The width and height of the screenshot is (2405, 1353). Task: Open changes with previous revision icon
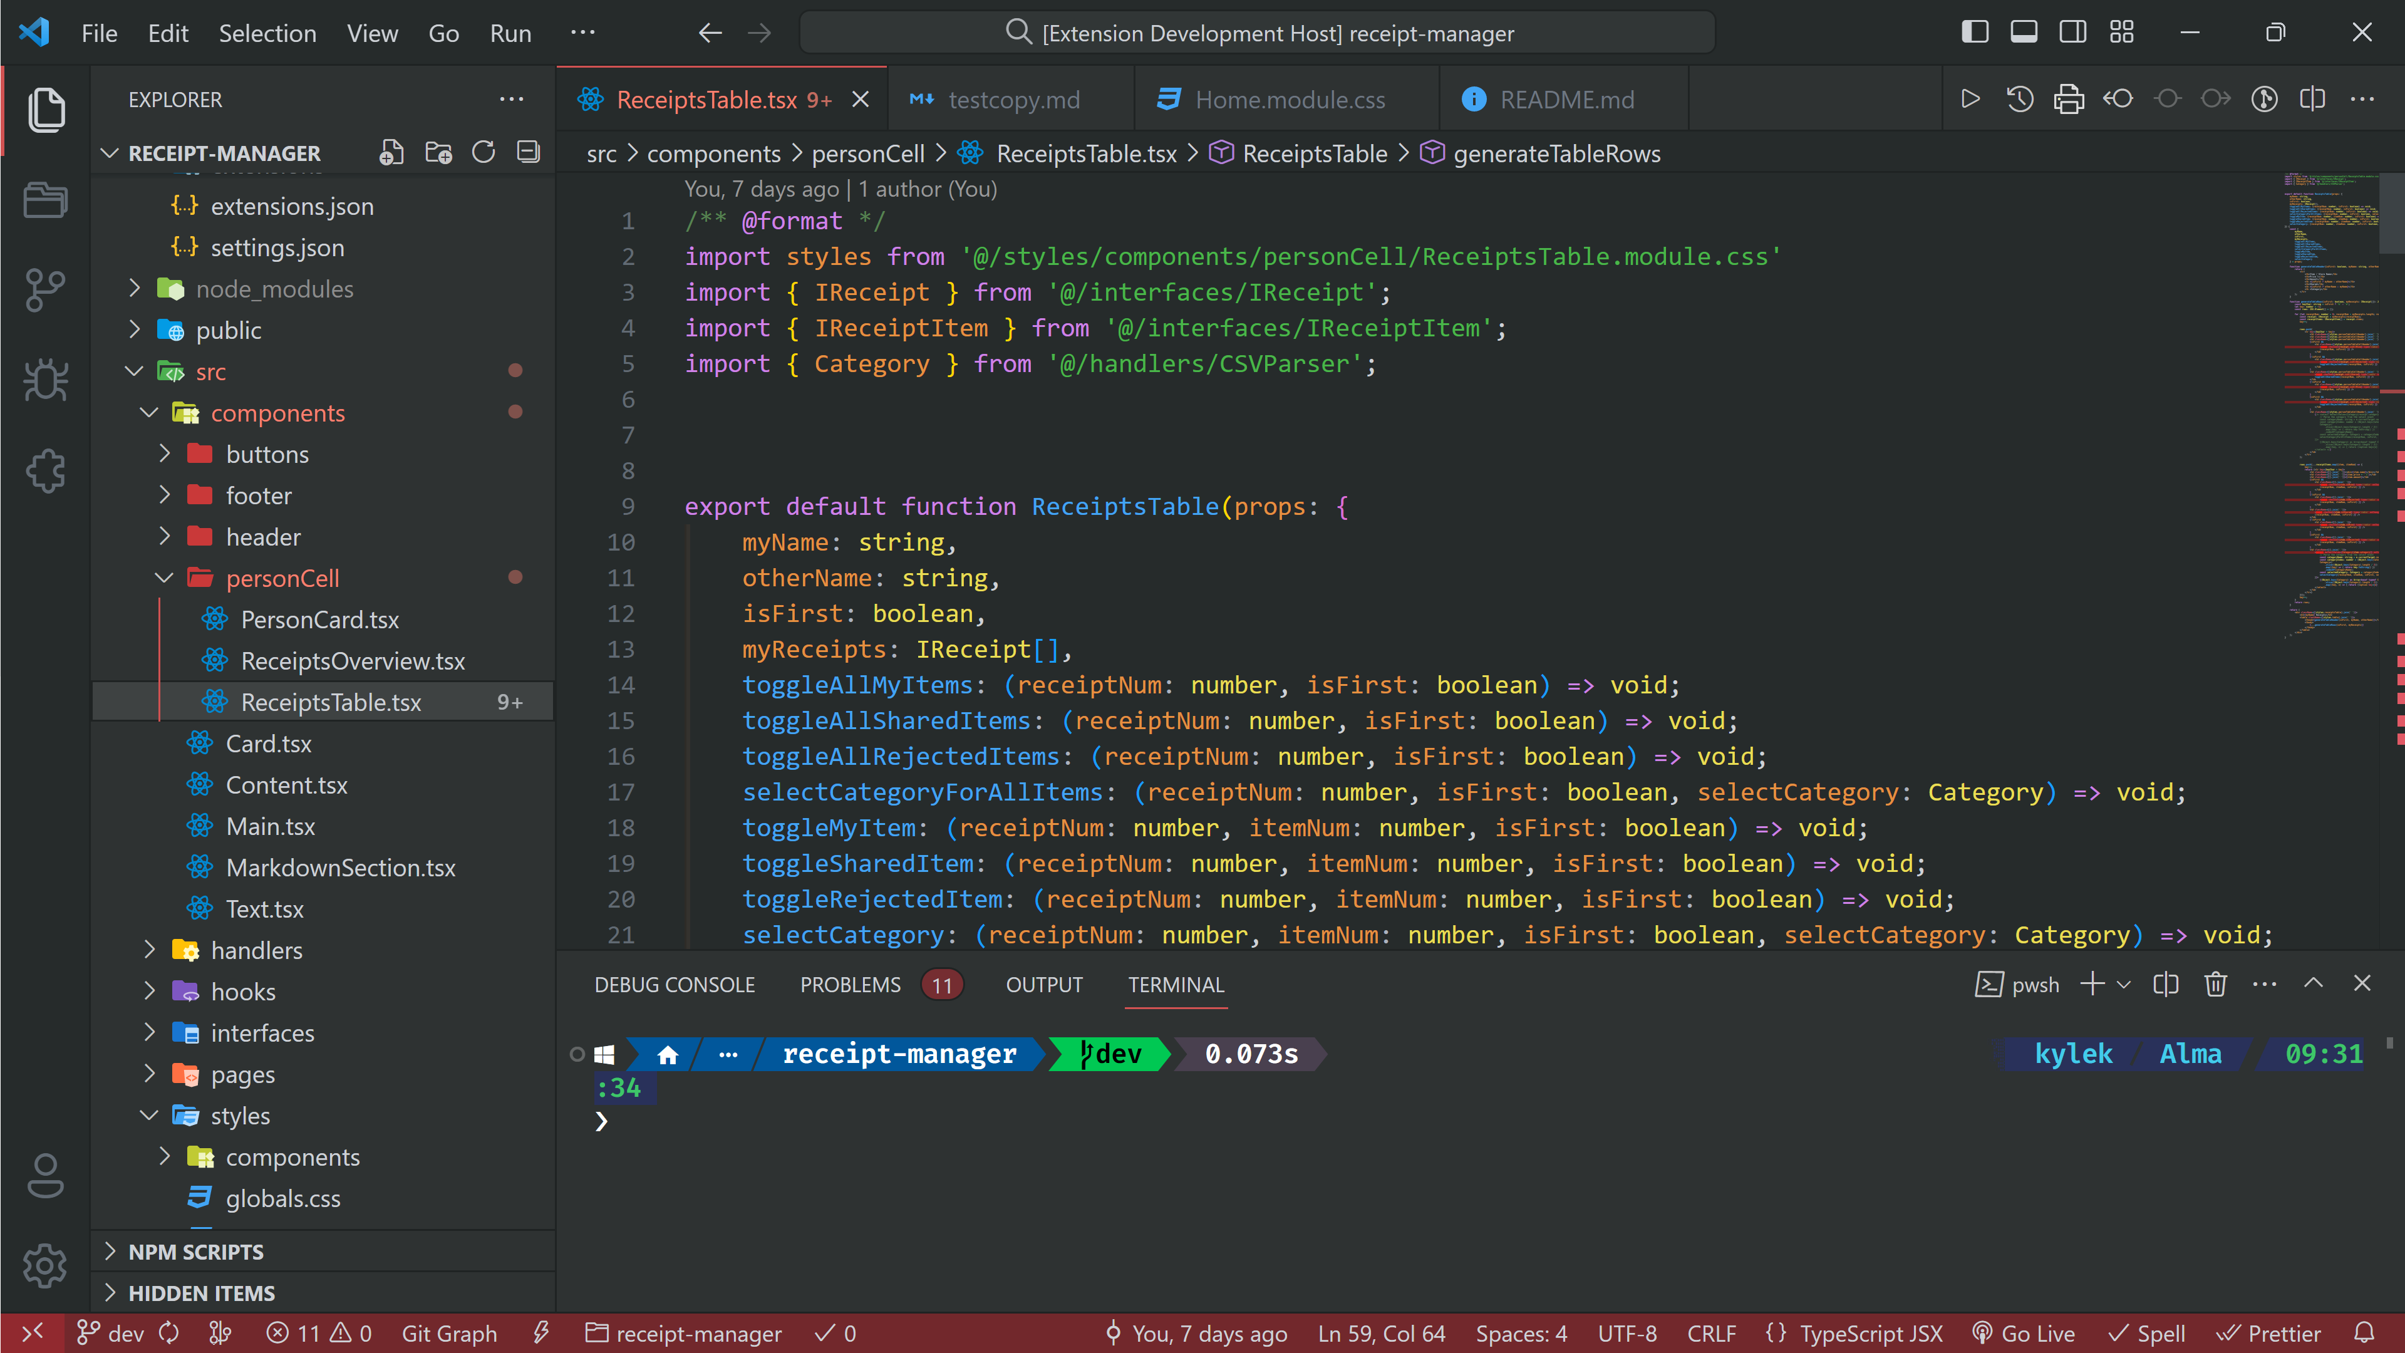pos(2118,99)
